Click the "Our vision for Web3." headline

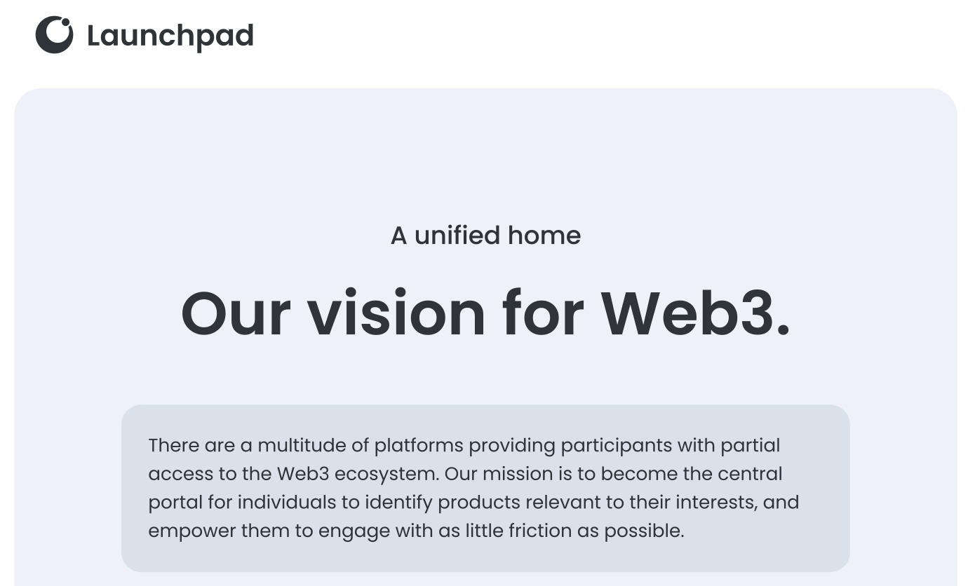[485, 313]
